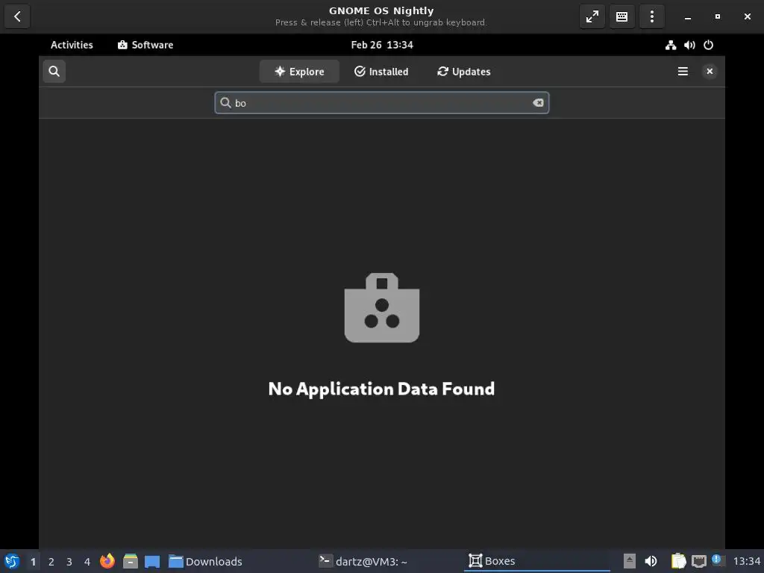Open the Boxes keyboard shortcuts icon

pos(621,16)
